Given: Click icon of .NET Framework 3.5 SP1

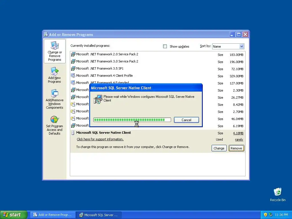Looking at the screenshot, I should (x=73, y=68).
